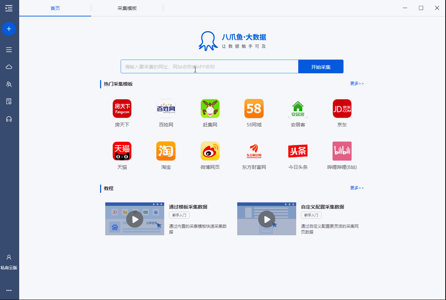Image resolution: width=446 pixels, height=300 pixels.
Task: Open the document-check icon in sidebar
Action: click(x=9, y=101)
